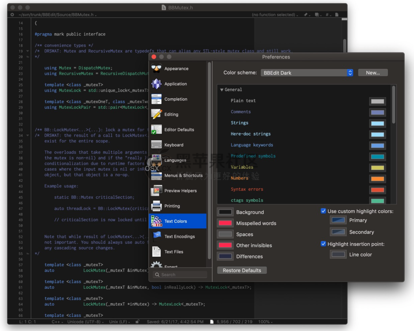Open the function selector popup menu
Screen dimensions: 414x331
275,15
